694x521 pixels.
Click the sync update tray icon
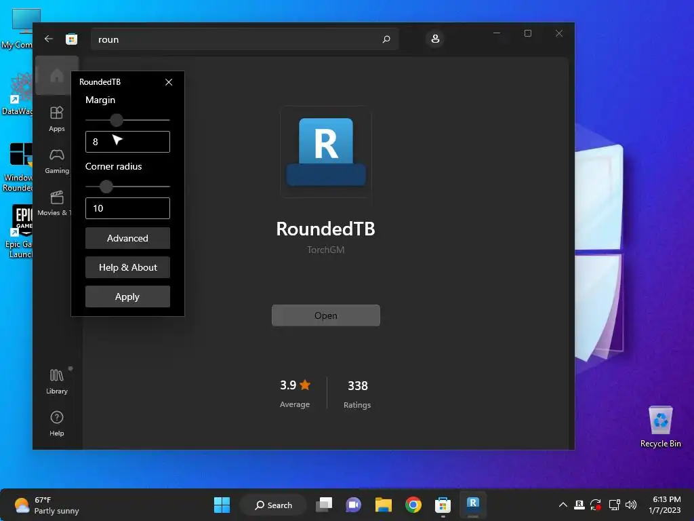click(x=596, y=505)
